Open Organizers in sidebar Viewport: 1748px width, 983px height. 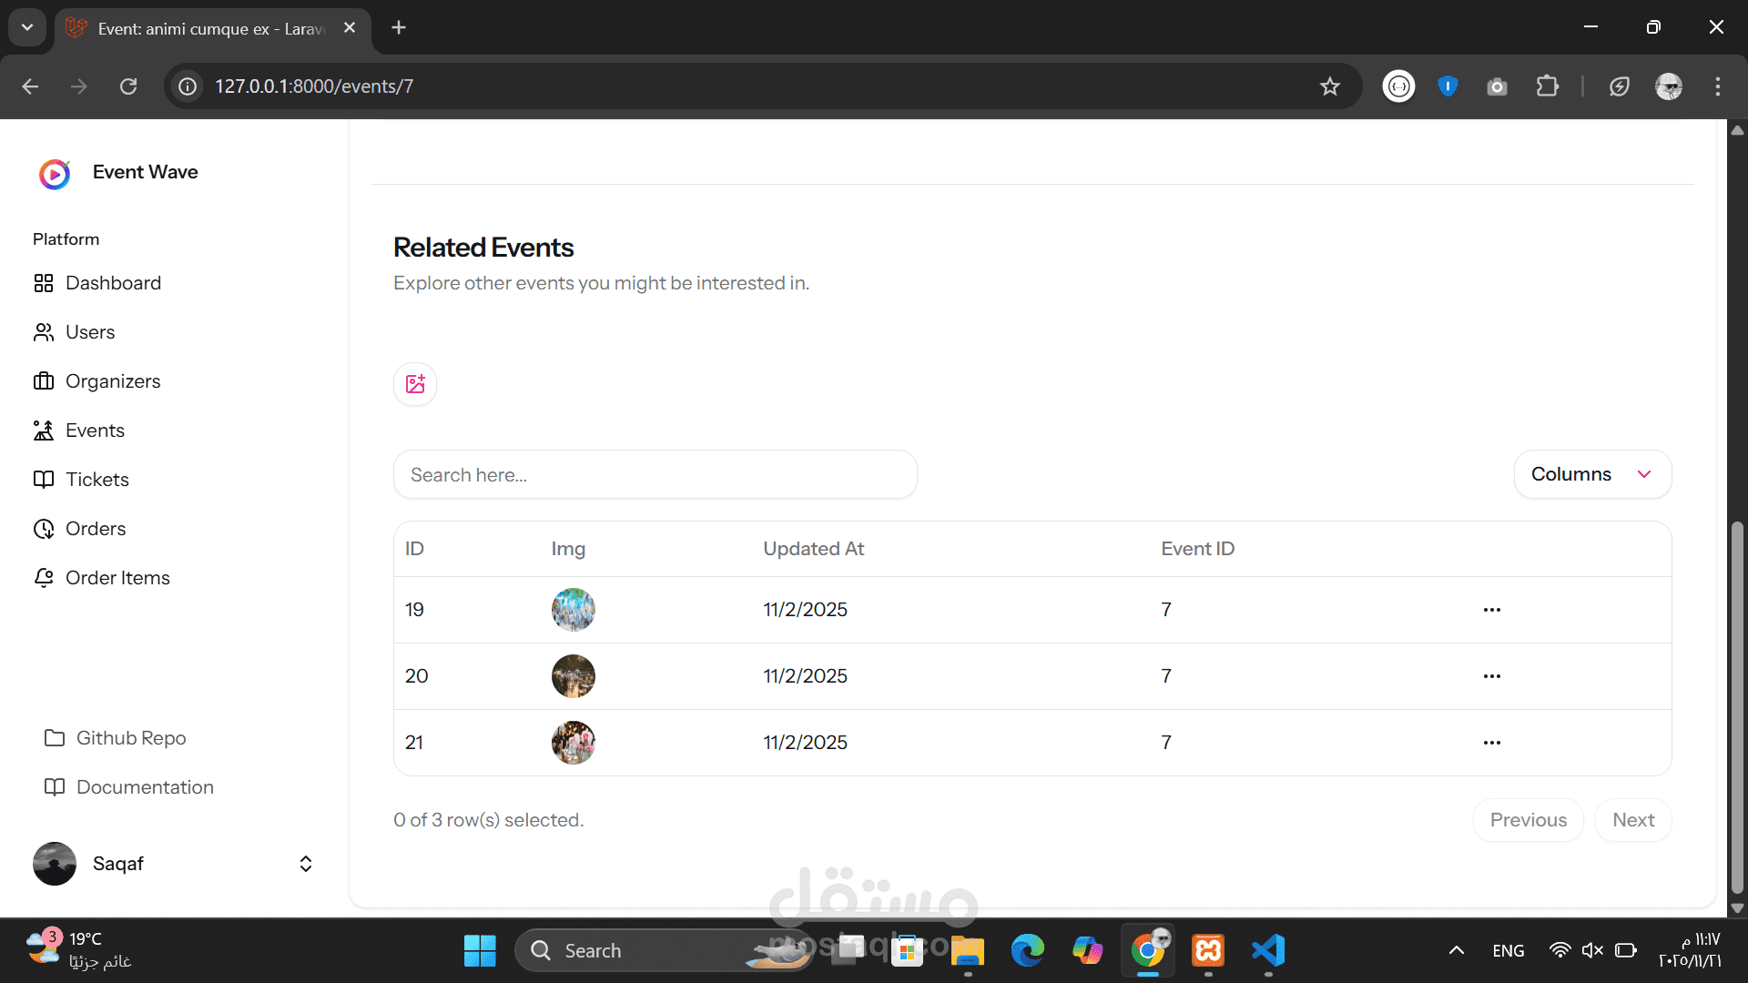[x=113, y=381]
